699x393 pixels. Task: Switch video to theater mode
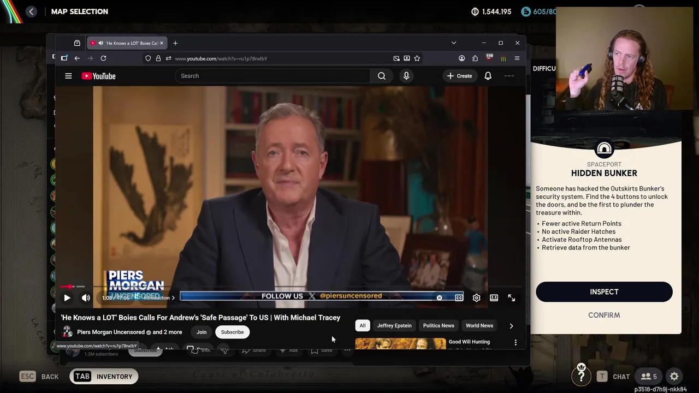[494, 297]
